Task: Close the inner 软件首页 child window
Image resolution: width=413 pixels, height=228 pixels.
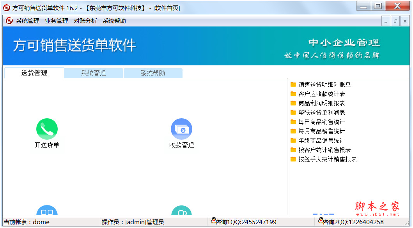Action: (405, 21)
